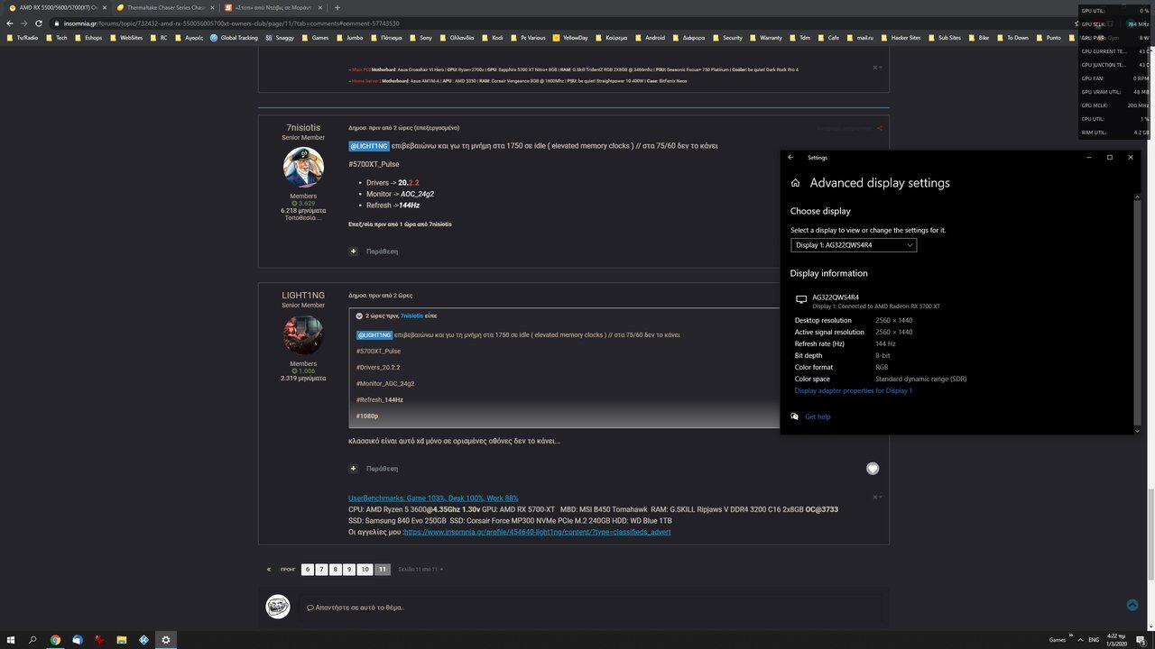Collapse quoted 7nisiotis block with arrow icon
This screenshot has height=649, width=1155.
point(359,316)
